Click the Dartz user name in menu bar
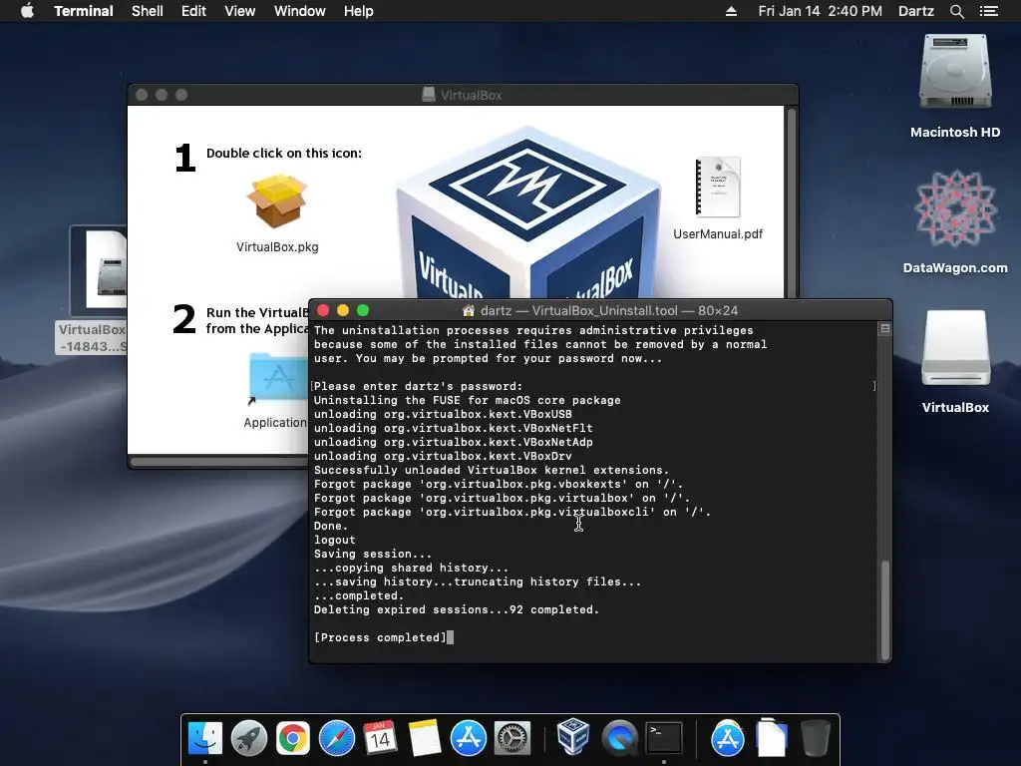This screenshot has width=1021, height=766. pyautogui.click(x=915, y=11)
